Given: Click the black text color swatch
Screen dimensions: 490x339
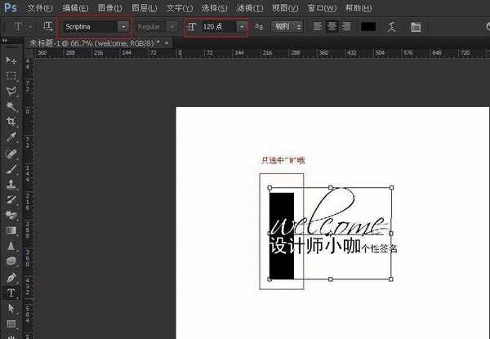Looking at the screenshot, I should (368, 27).
